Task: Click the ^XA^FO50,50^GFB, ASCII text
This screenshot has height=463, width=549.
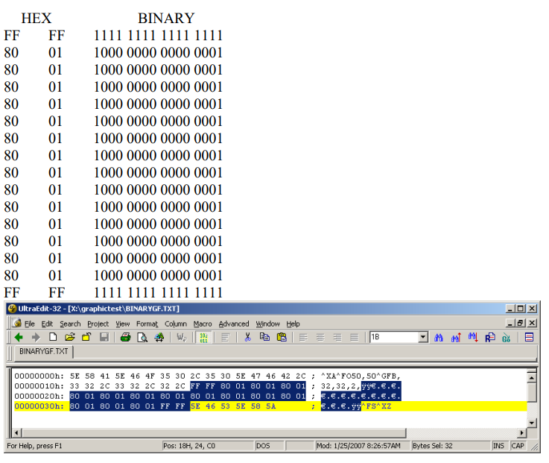Action: (x=361, y=376)
